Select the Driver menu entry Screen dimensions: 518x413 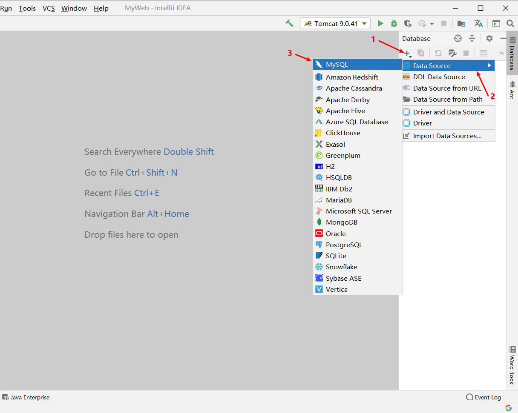(449, 123)
